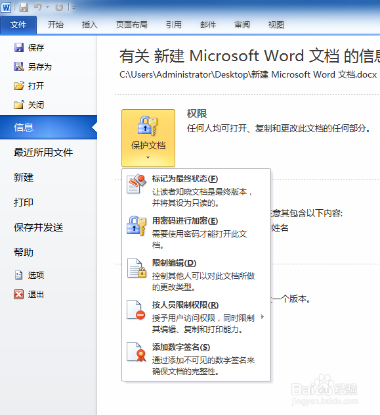The image size is (380, 415).
Task: Switch to the 插入 ribbon tab
Action: click(89, 25)
